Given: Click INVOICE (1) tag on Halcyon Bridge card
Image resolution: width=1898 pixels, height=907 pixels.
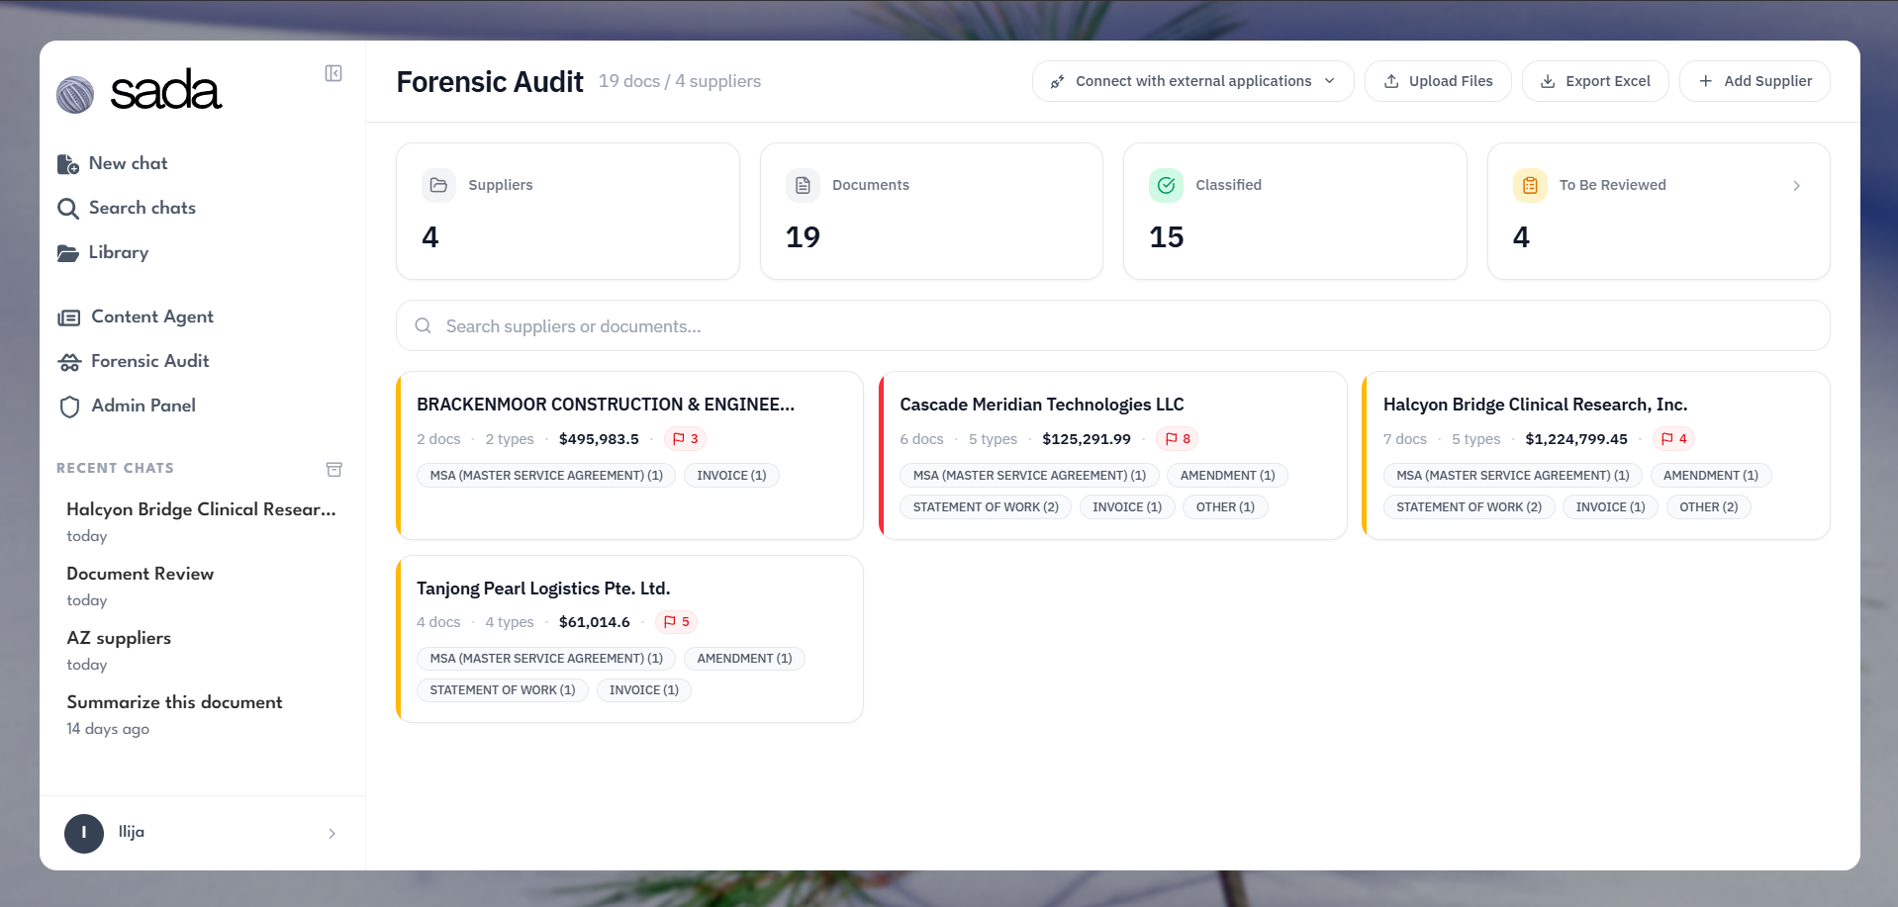Looking at the screenshot, I should point(1610,507).
